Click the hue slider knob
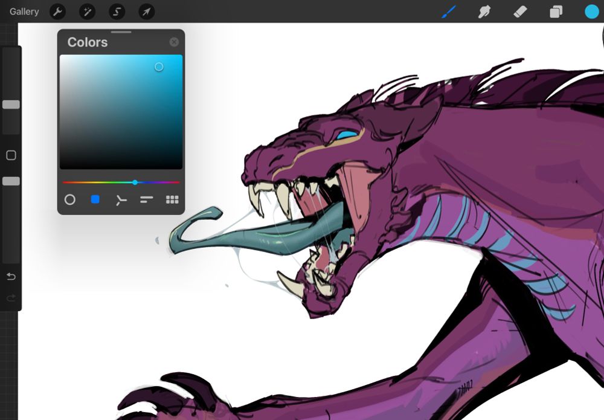This screenshot has width=604, height=420. click(x=135, y=183)
